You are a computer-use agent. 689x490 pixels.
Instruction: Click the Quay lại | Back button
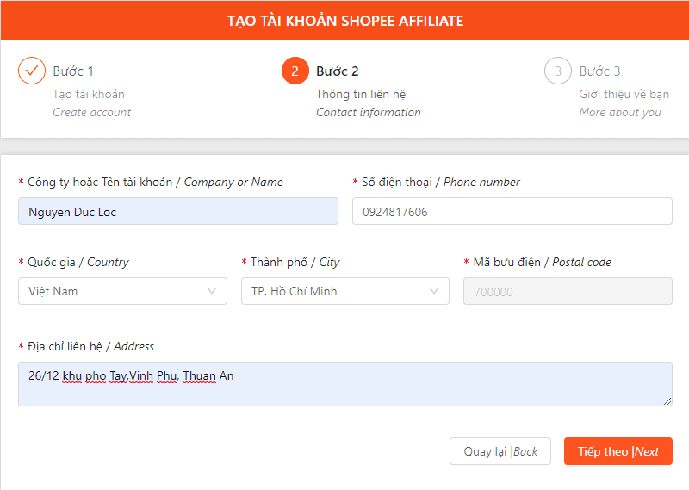pyautogui.click(x=500, y=451)
